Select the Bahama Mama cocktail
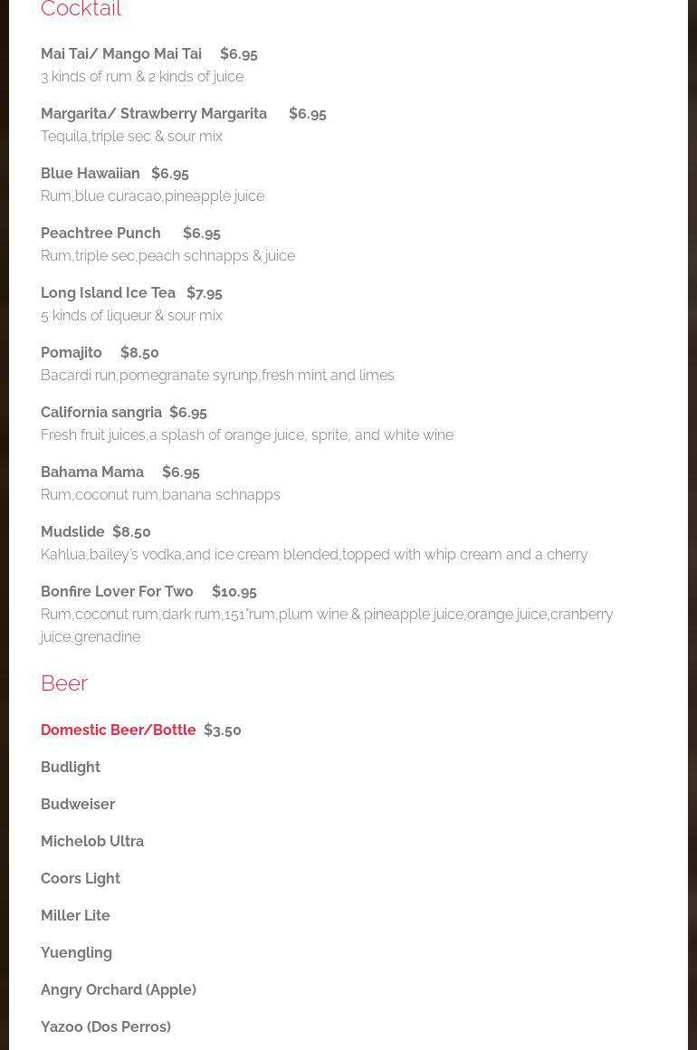697x1050 pixels. click(92, 472)
